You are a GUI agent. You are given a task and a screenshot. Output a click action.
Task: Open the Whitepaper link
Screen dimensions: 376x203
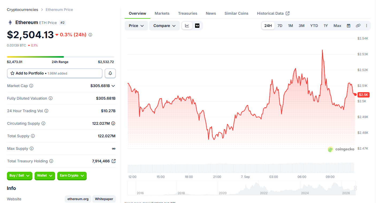tap(104, 199)
